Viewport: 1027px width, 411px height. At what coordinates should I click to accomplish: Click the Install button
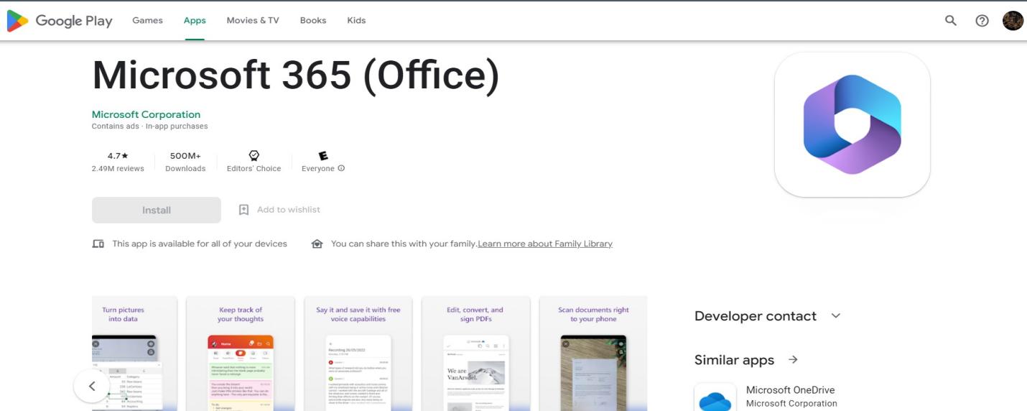coord(157,210)
